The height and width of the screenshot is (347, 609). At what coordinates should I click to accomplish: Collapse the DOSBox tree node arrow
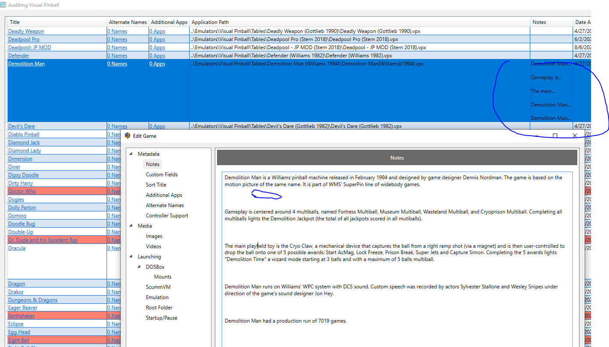click(140, 267)
